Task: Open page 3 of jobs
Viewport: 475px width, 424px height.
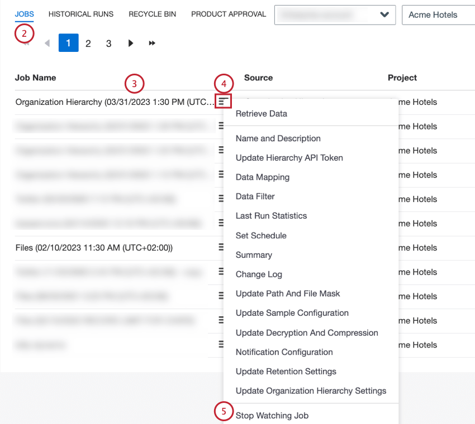Action: 109,44
